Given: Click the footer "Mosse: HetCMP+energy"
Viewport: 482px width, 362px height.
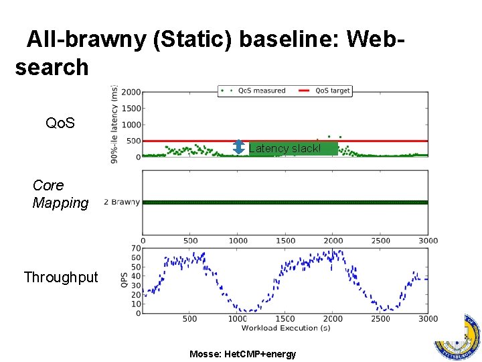Looking at the screenshot, I should pyautogui.click(x=243, y=354).
